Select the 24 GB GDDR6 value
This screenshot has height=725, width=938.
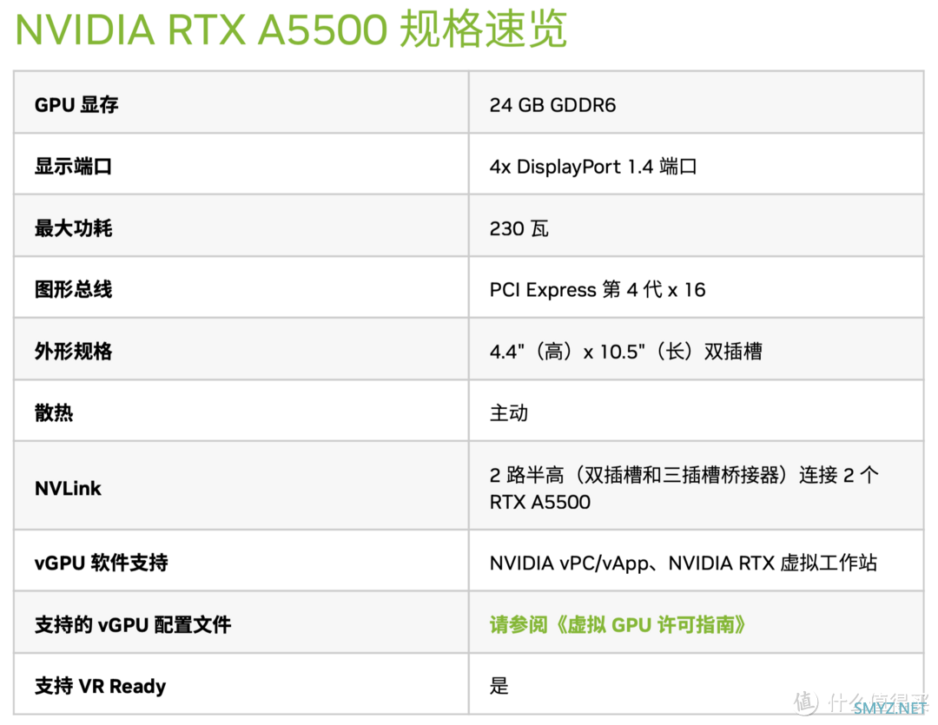[x=552, y=105]
